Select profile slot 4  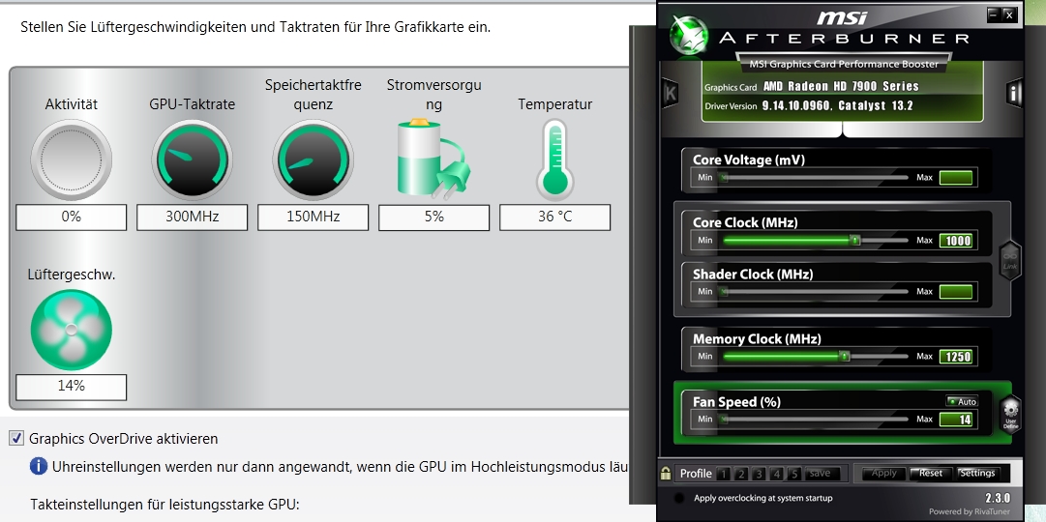[x=776, y=474]
